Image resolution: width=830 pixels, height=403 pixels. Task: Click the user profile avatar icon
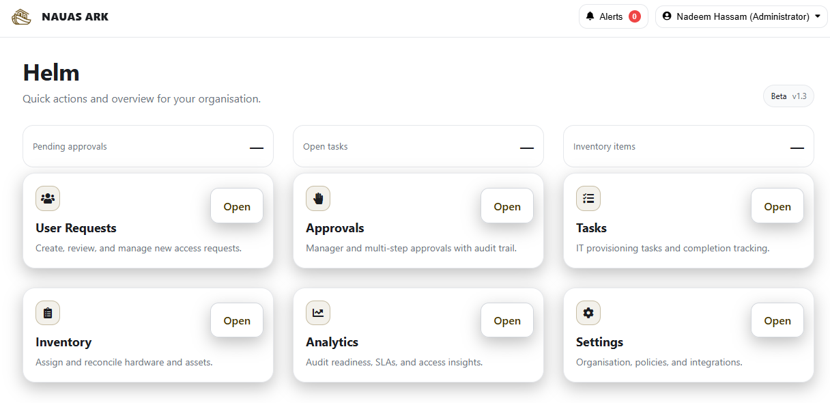[667, 16]
